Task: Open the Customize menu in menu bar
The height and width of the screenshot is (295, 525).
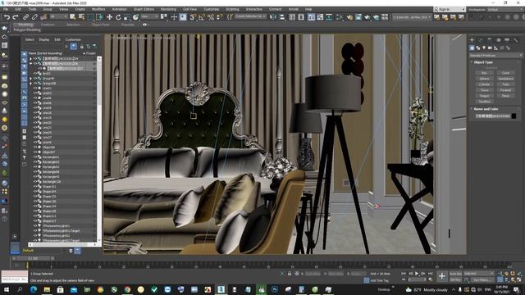Action: coord(212,9)
